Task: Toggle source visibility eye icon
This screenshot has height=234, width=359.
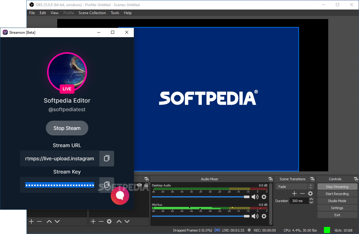Action: click(139, 185)
